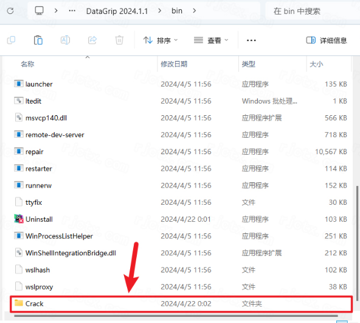This screenshot has height=323, width=360.
Task: Click the rename toolbar icon
Action: pyautogui.click(x=65, y=40)
